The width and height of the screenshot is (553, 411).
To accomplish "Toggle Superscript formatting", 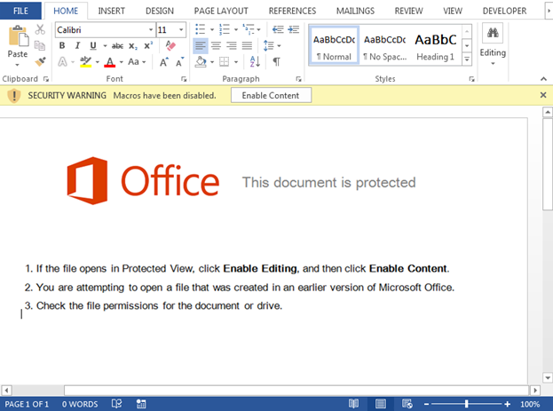I will [148, 45].
